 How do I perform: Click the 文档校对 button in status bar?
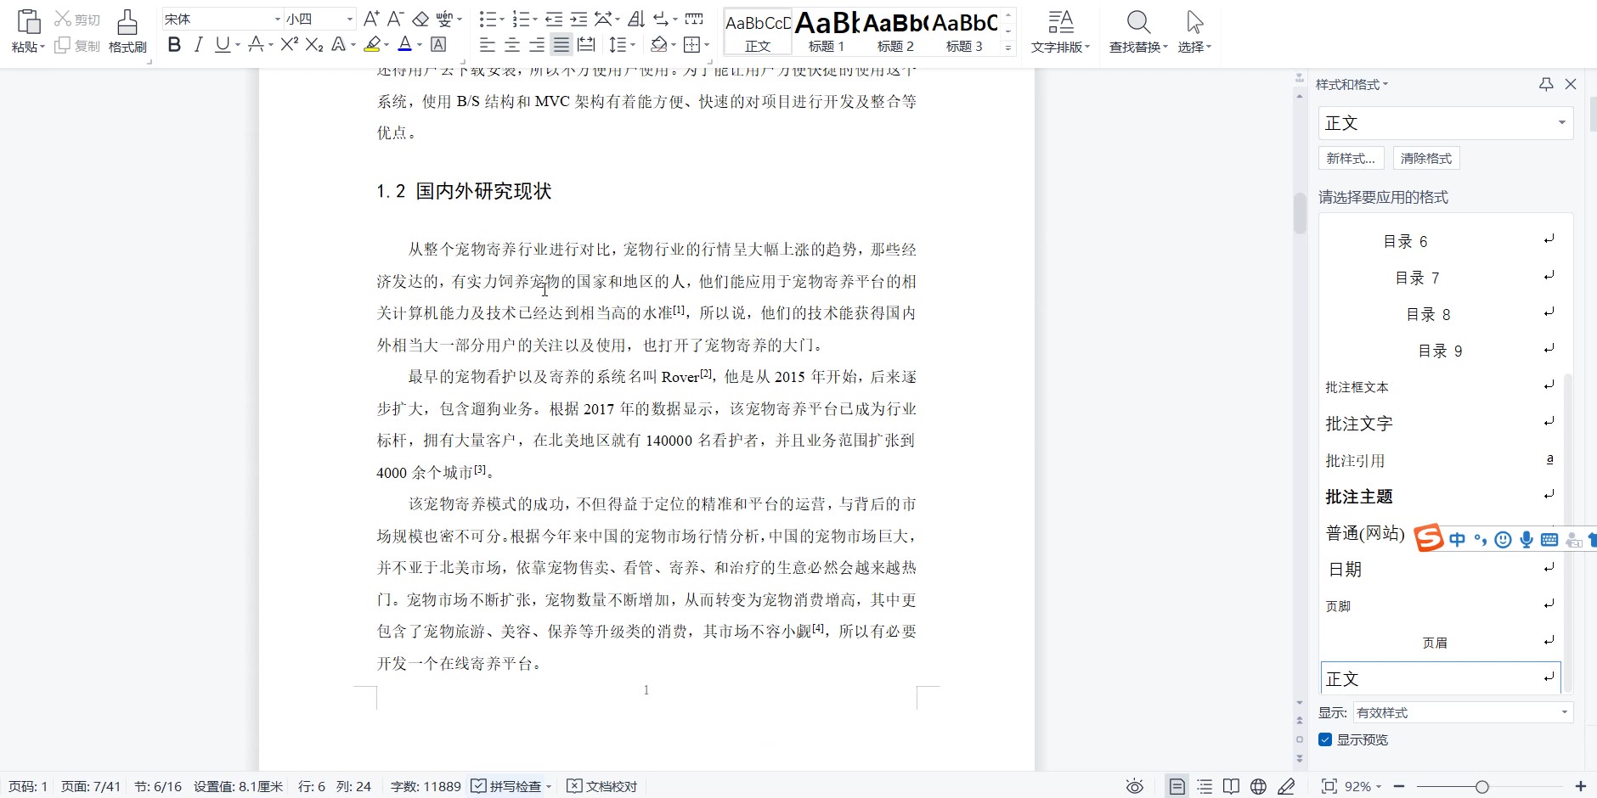[601, 787]
